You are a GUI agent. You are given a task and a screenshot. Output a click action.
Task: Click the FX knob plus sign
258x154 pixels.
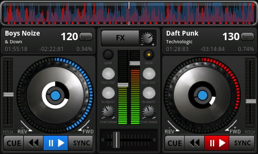[x=153, y=45]
